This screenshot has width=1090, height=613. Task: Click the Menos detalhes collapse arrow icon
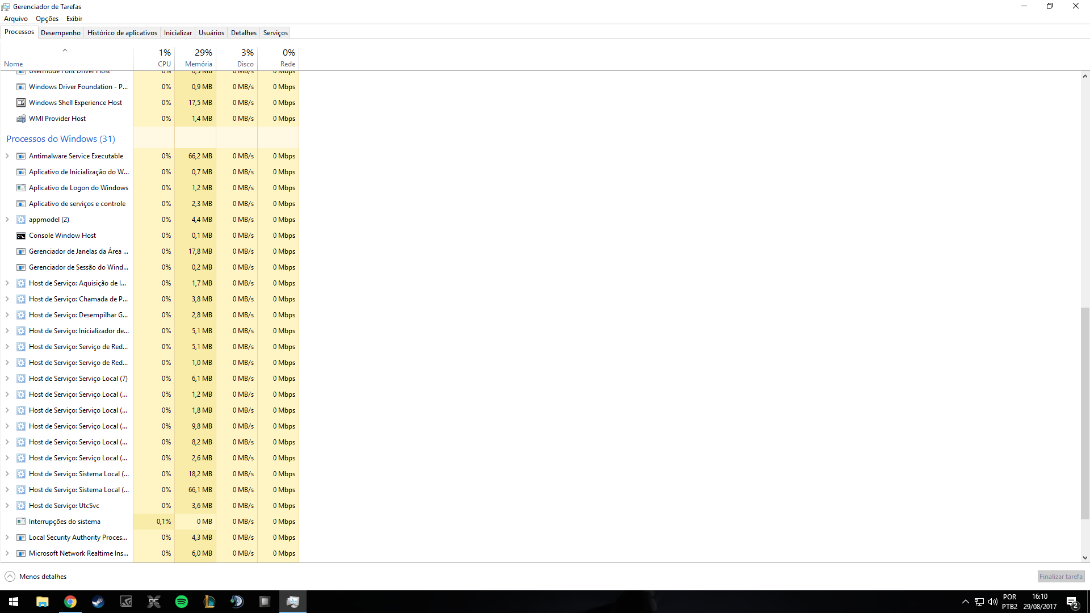[x=10, y=577]
